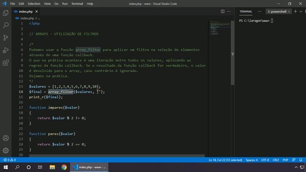Open the Accounts menu icon
306x172 pixels.
(6, 138)
